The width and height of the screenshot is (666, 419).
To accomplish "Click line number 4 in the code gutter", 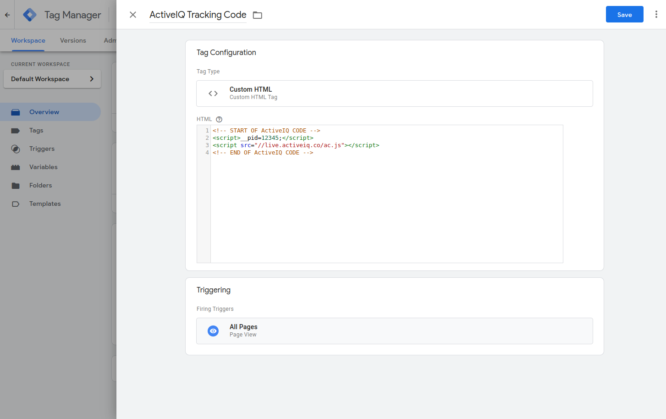I will coord(207,153).
